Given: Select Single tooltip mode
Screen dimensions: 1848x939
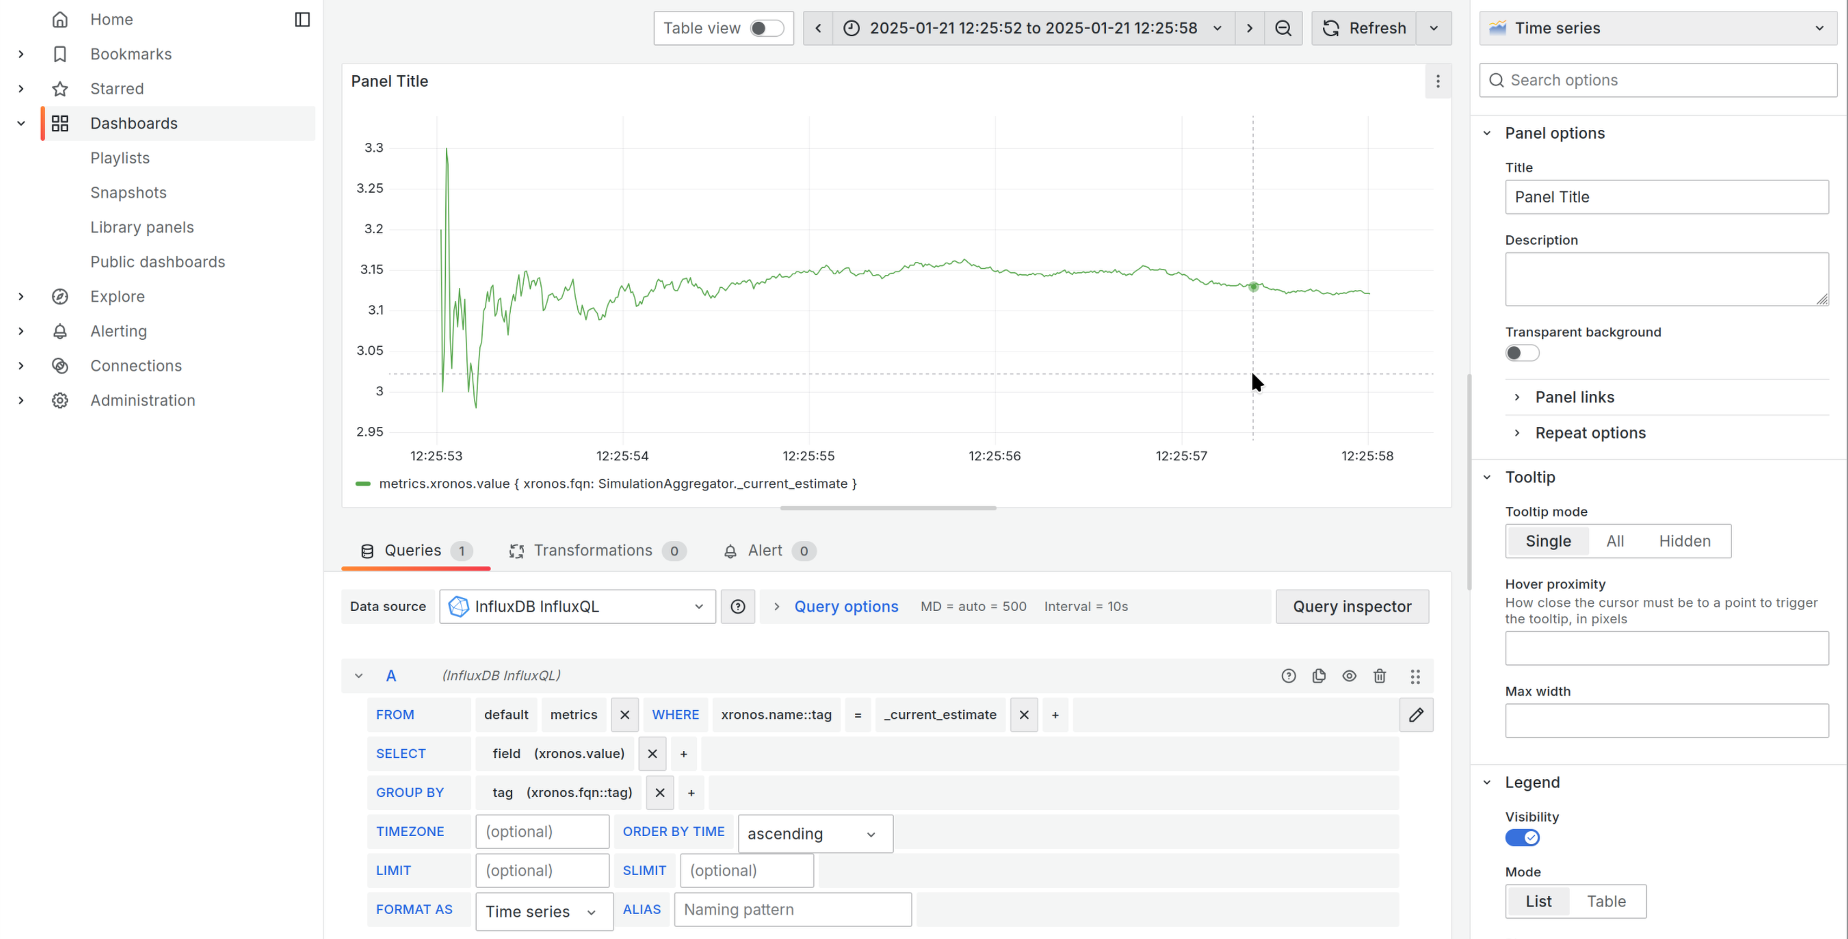Looking at the screenshot, I should [x=1547, y=541].
